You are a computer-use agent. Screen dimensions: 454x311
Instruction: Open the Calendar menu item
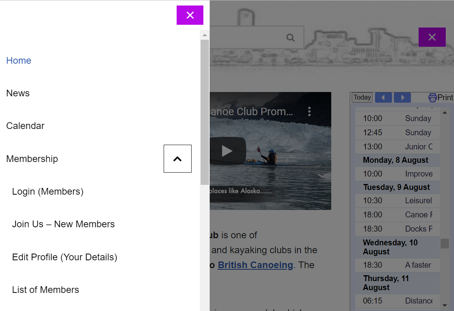(25, 125)
